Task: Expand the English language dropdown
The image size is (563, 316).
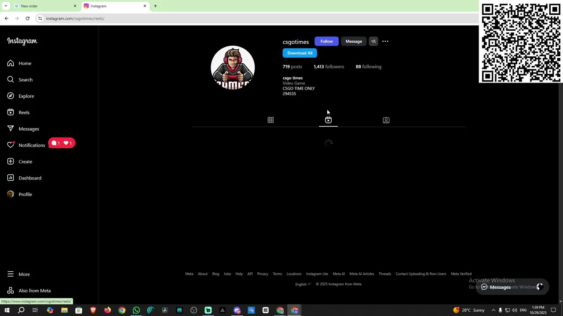Action: [303, 284]
